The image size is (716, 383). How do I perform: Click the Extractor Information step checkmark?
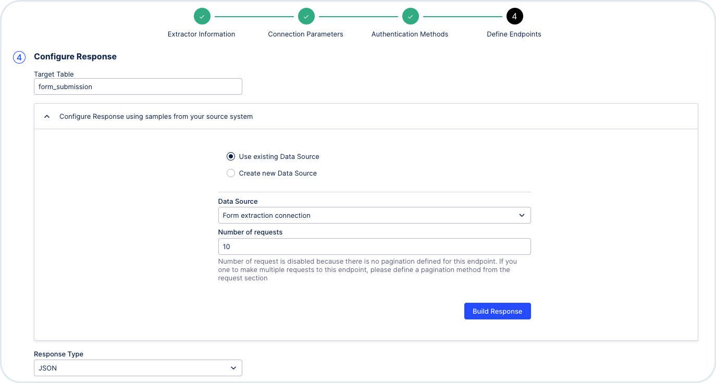202,17
